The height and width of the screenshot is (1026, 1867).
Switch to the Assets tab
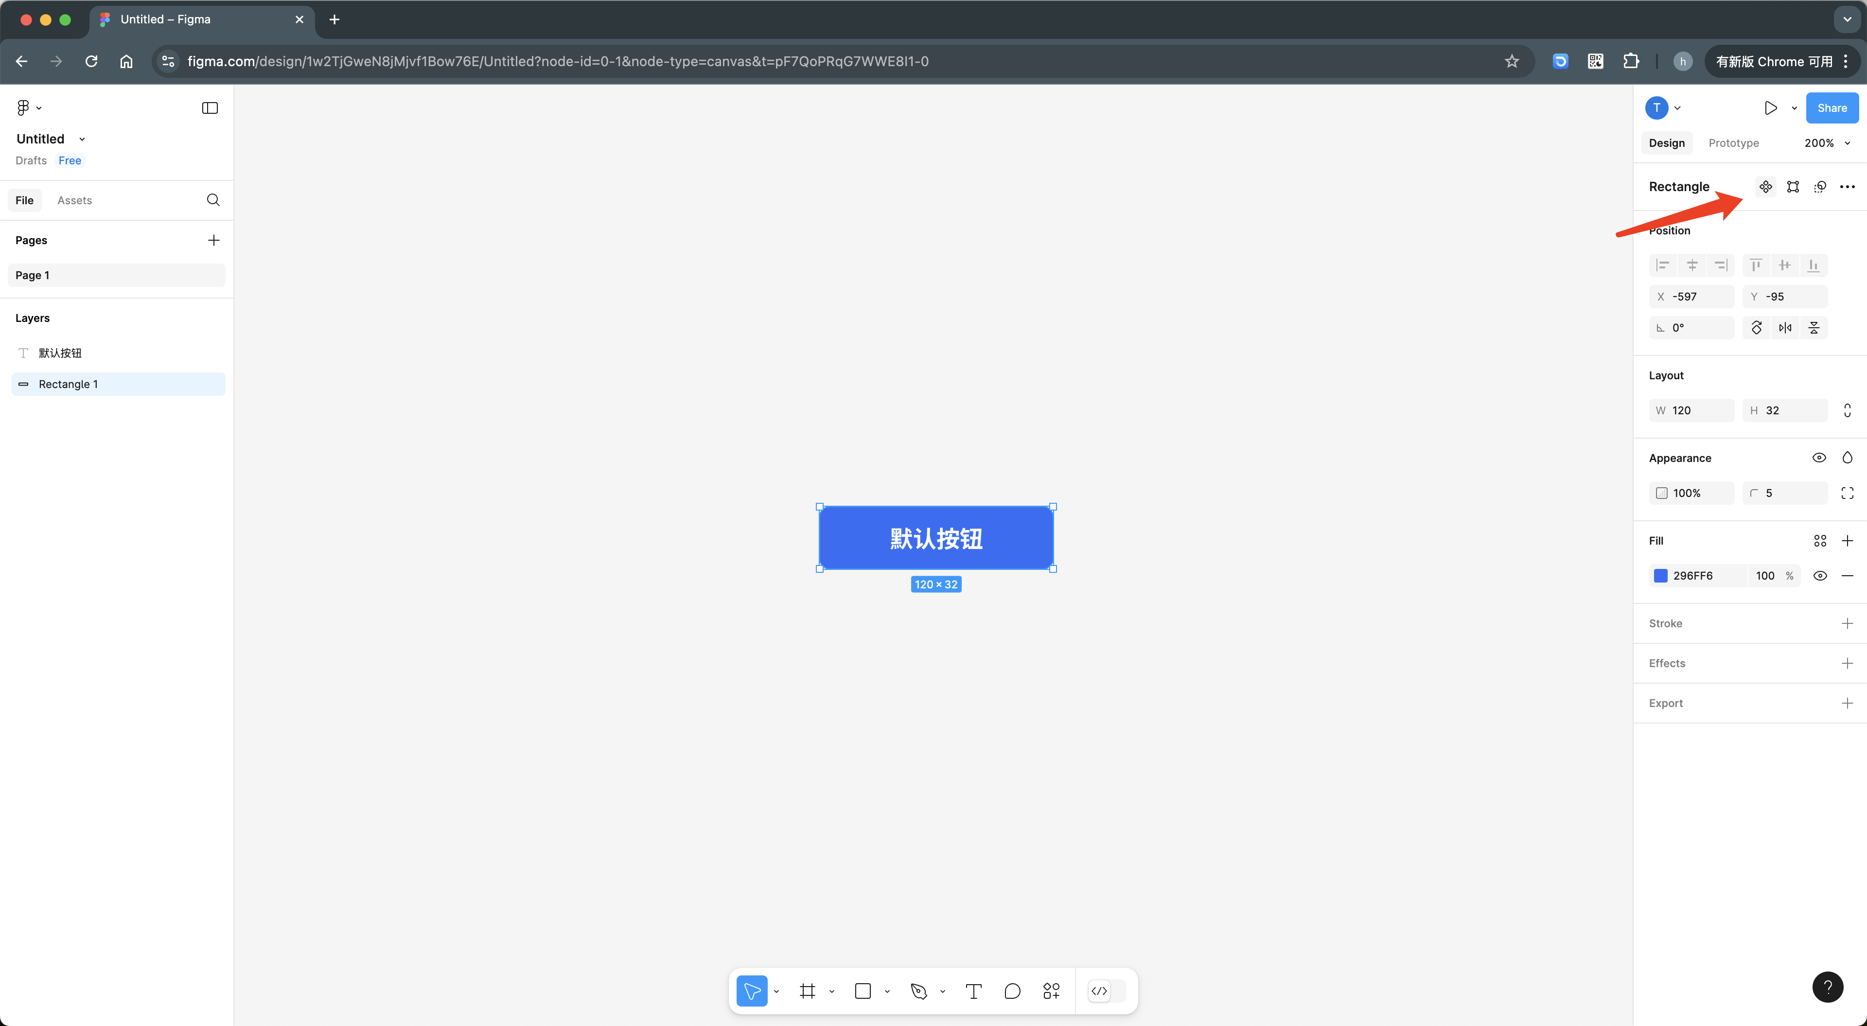75,200
